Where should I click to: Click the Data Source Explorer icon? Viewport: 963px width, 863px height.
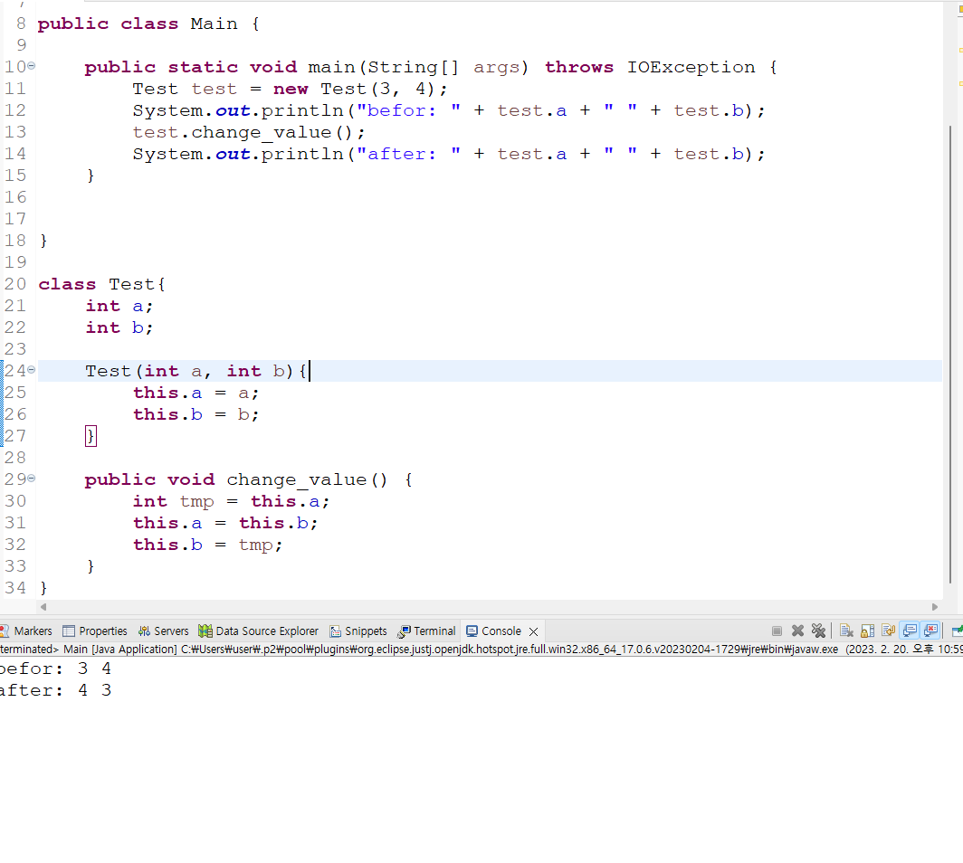pyautogui.click(x=205, y=631)
